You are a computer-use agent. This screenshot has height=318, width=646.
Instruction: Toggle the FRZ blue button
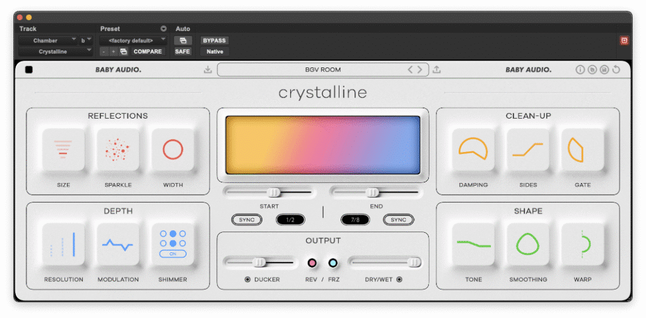333,263
